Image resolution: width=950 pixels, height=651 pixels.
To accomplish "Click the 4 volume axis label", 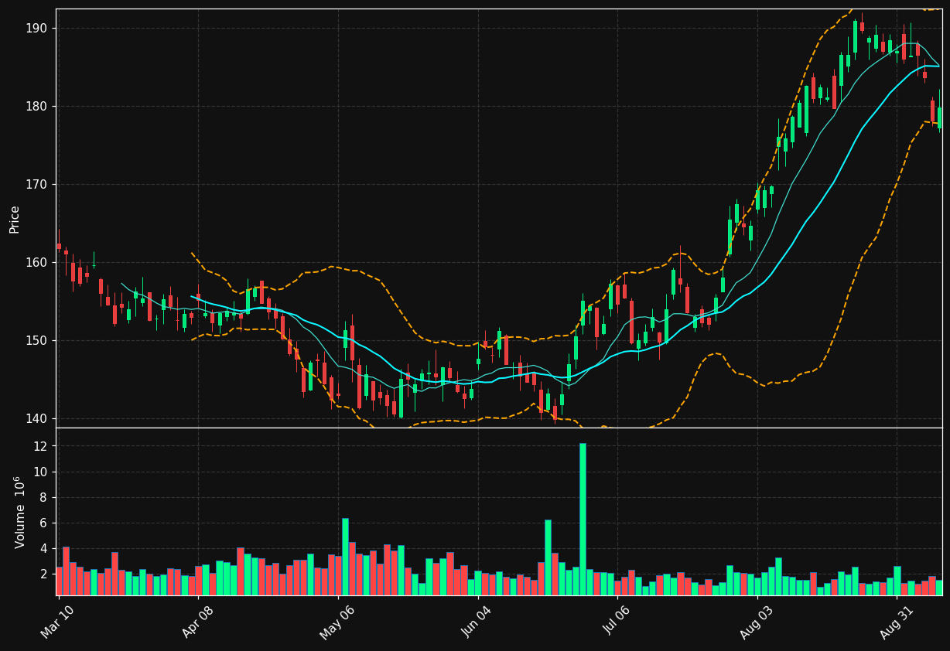I will click(43, 549).
